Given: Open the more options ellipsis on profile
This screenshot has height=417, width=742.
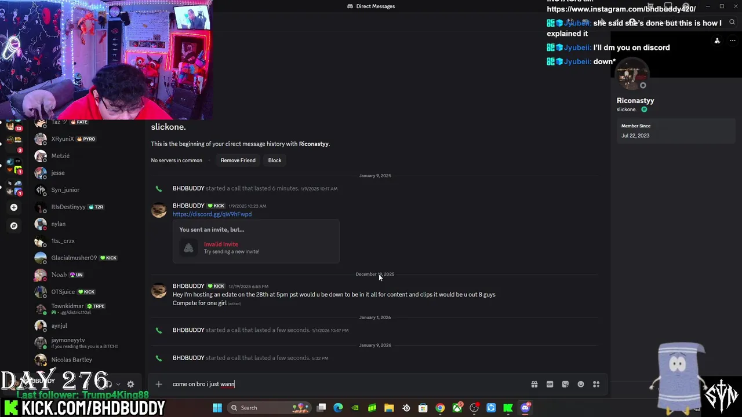Looking at the screenshot, I should [732, 41].
